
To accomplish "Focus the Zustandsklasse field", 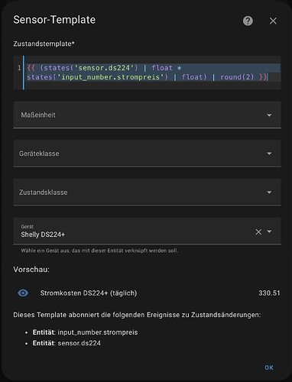I will 147,193.
